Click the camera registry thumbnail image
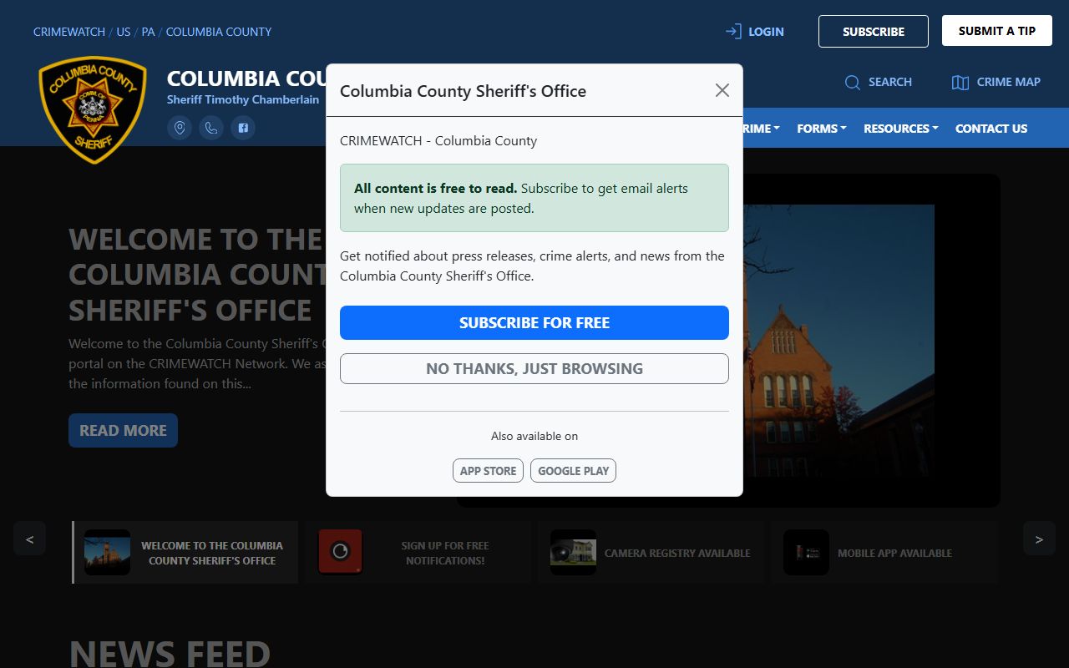Image resolution: width=1069 pixels, height=668 pixels. click(573, 552)
